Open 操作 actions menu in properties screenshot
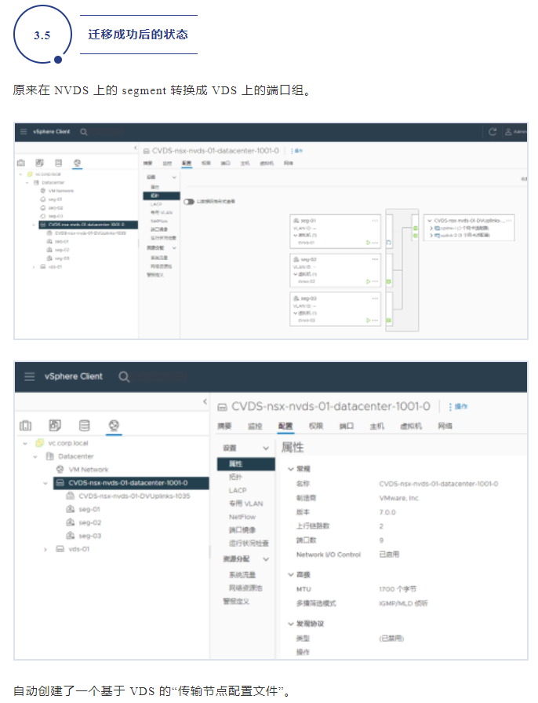 click(458, 407)
